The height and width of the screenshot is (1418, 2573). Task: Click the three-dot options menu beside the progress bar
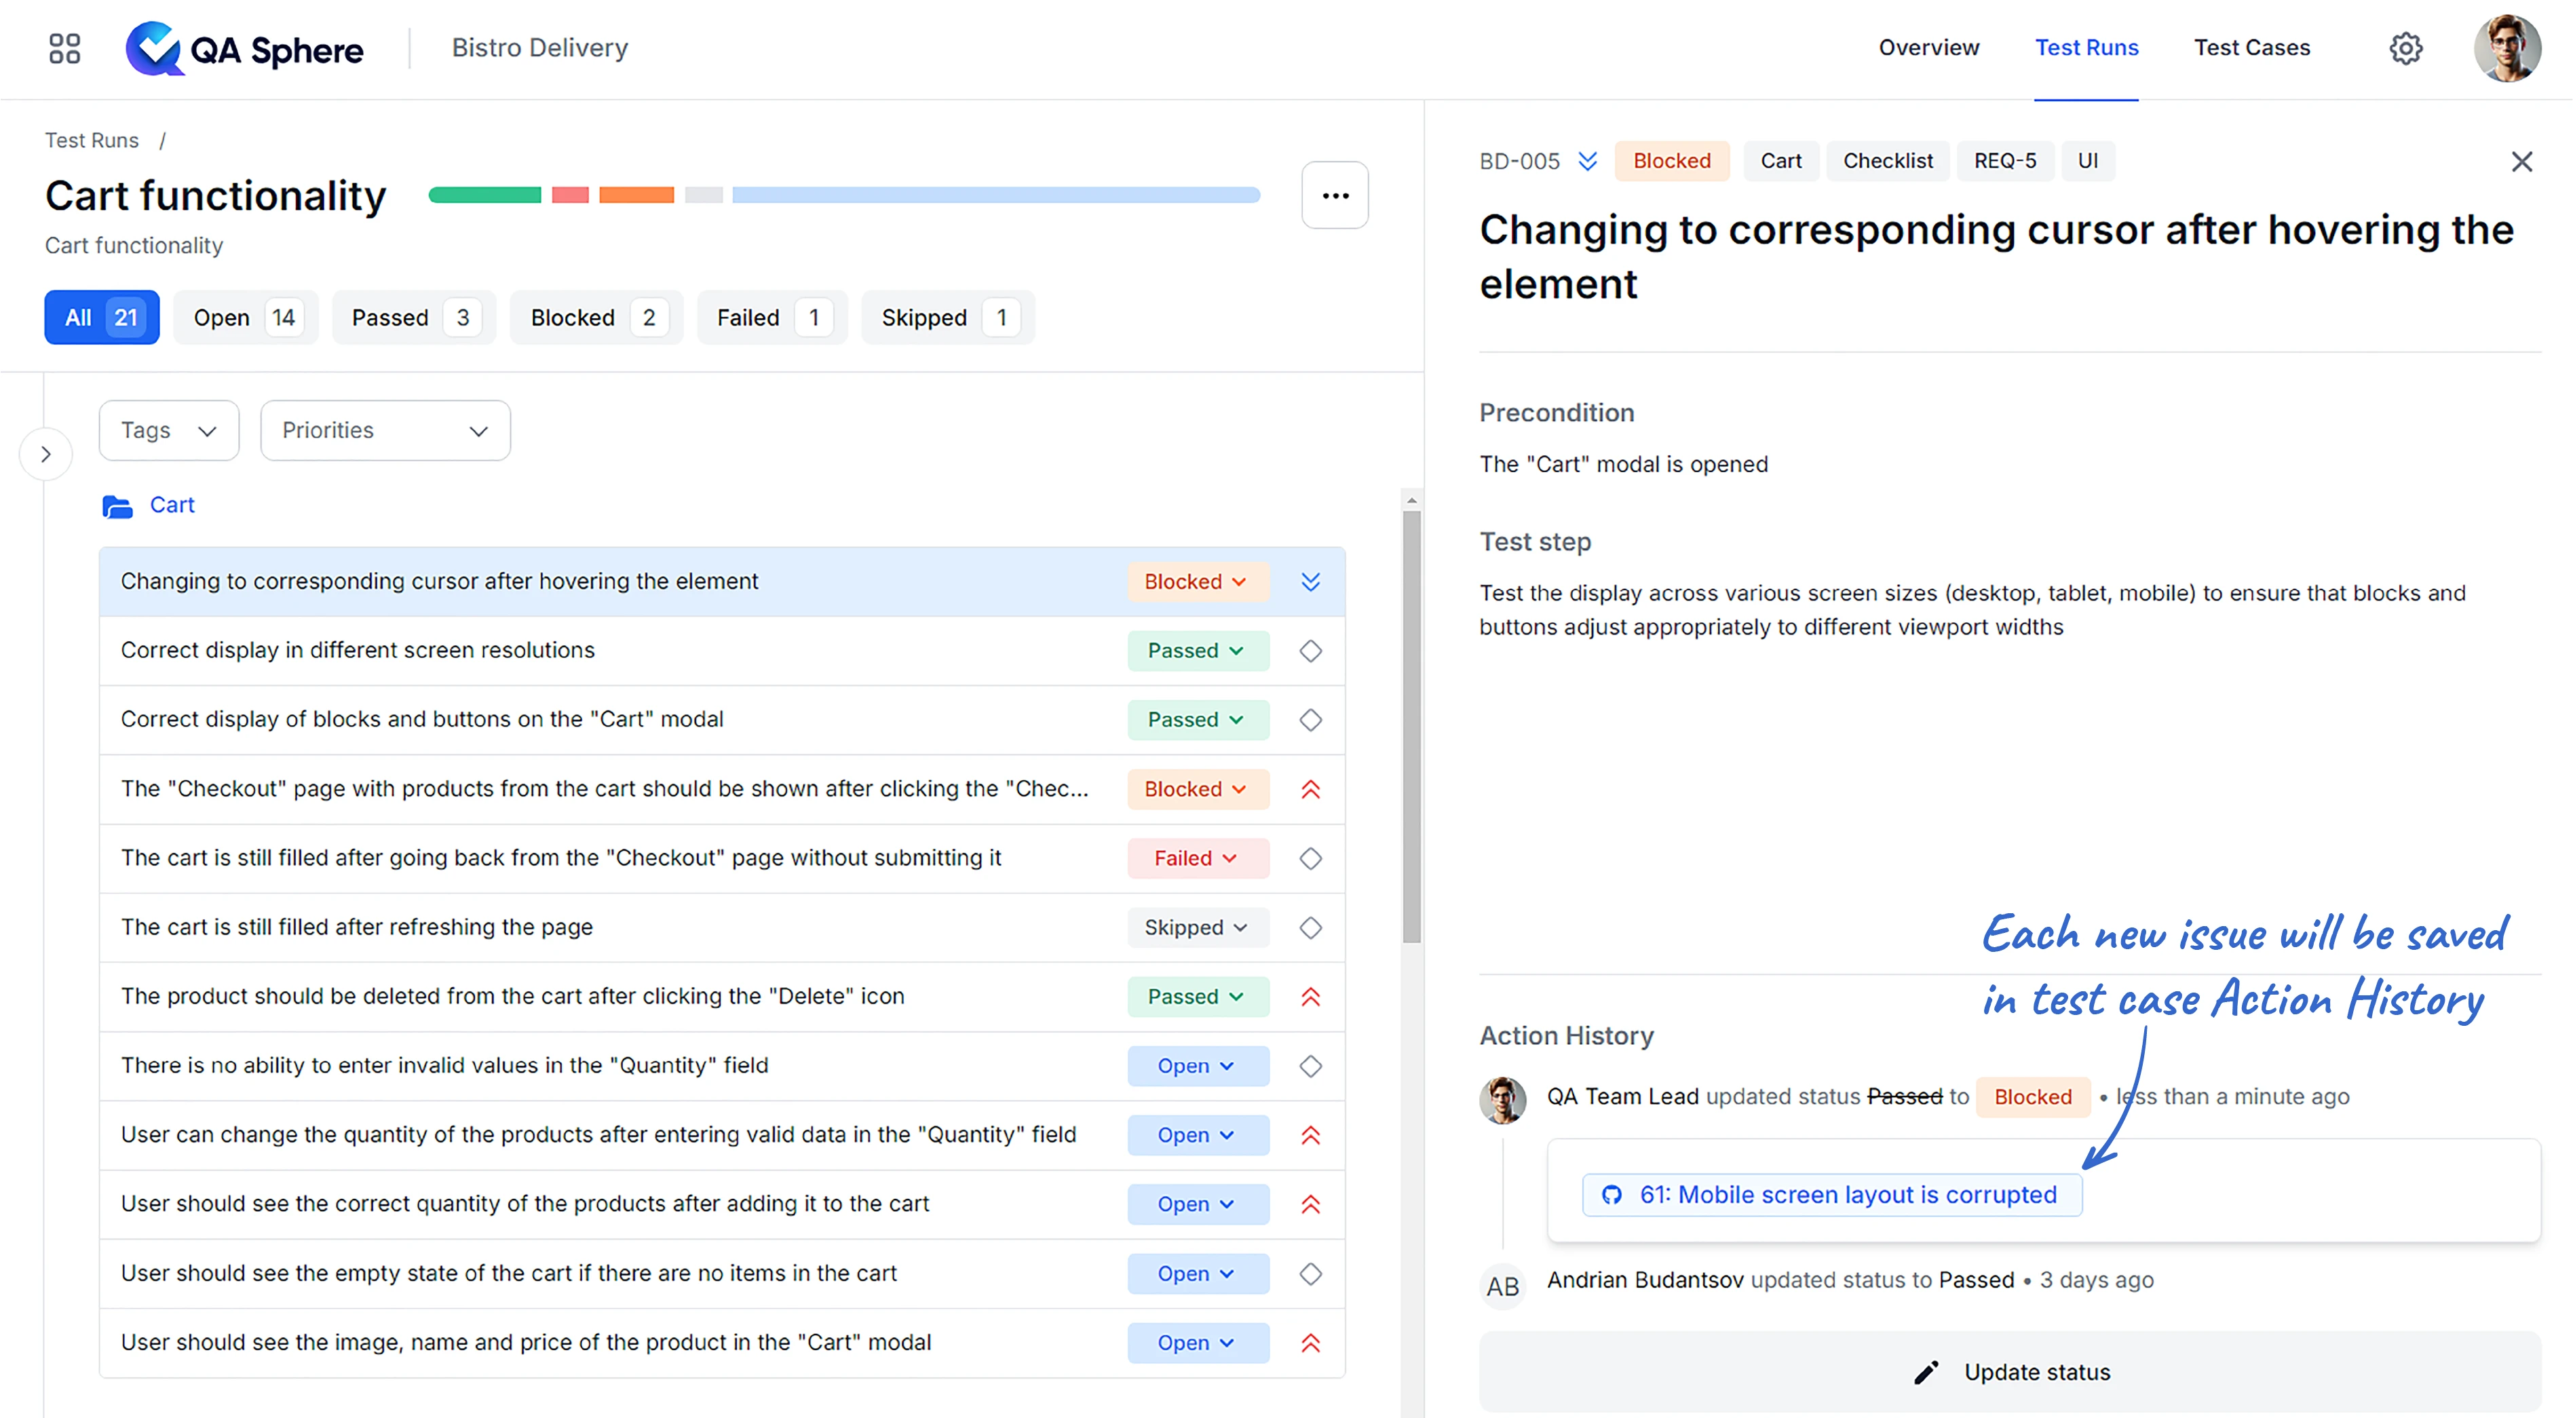[1335, 195]
